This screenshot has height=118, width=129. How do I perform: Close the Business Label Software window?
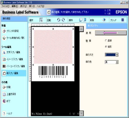[127, 3]
